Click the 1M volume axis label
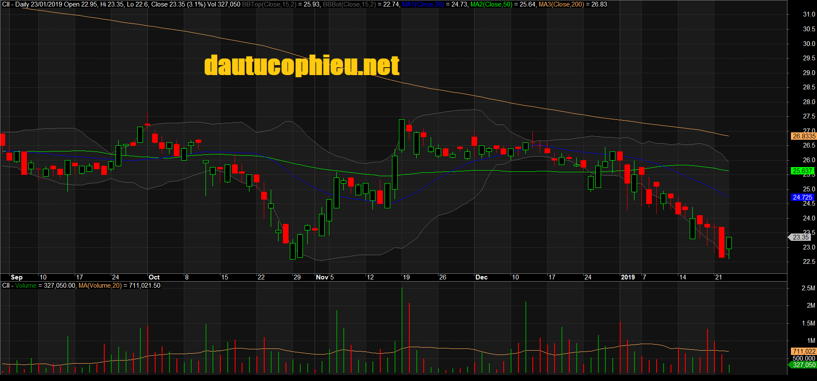 click(811, 341)
